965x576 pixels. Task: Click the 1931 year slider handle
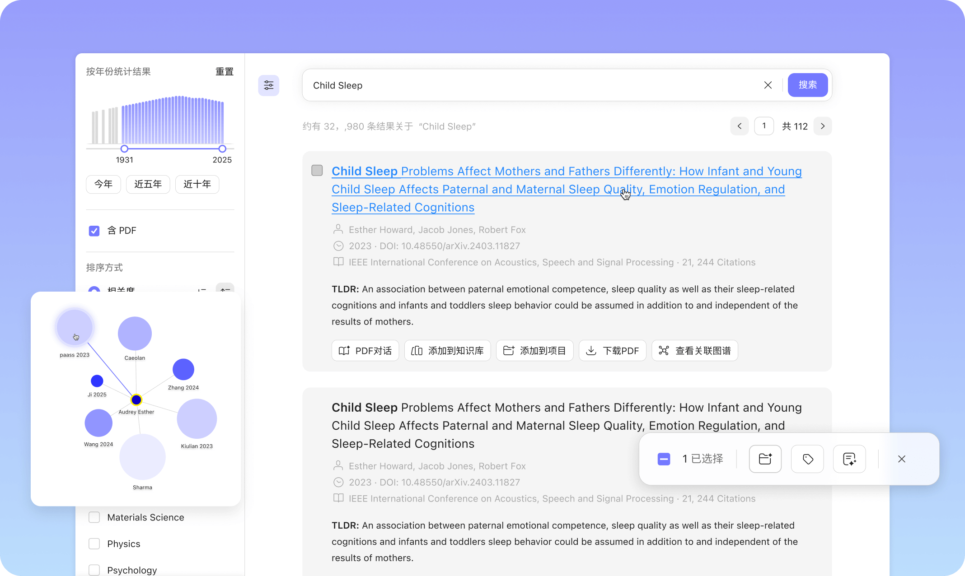tap(124, 149)
